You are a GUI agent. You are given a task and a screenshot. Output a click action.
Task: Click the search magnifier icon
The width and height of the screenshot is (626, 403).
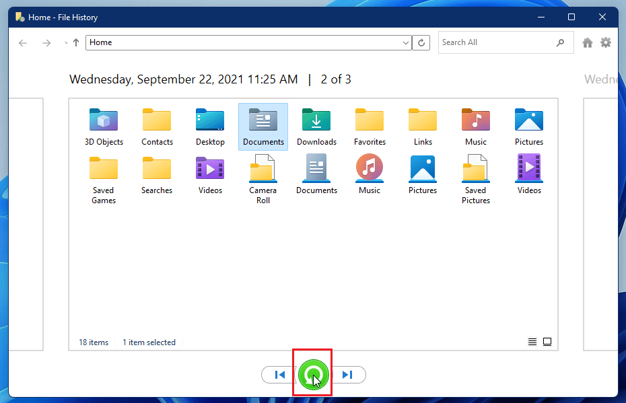[560, 42]
